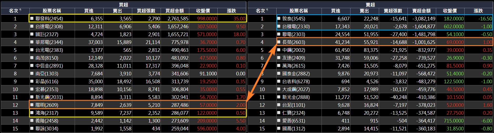
Task: Tick checkbox next to 敦泰(3545)
Action: [279, 19]
